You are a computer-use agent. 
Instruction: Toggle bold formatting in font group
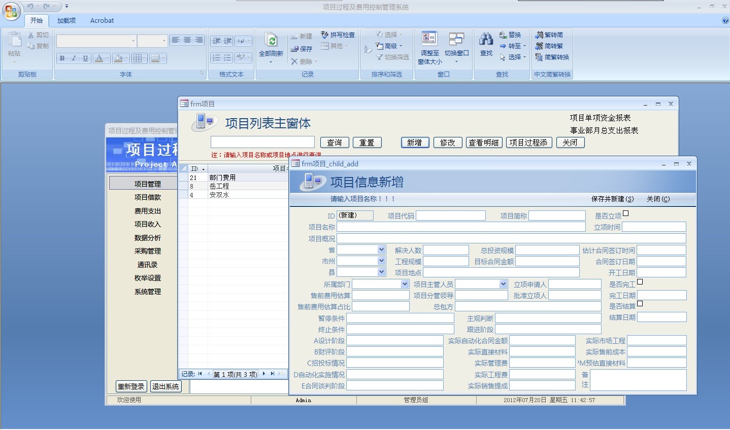[x=62, y=58]
